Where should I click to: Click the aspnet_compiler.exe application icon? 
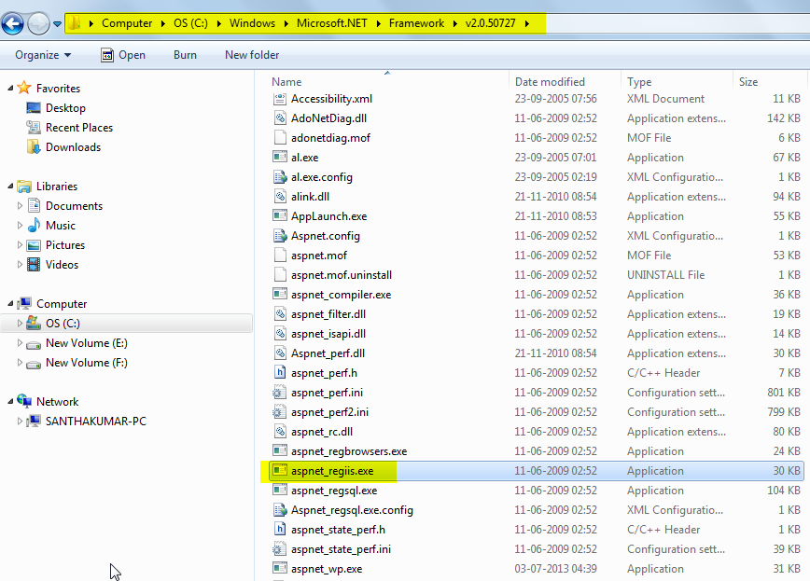(x=279, y=295)
